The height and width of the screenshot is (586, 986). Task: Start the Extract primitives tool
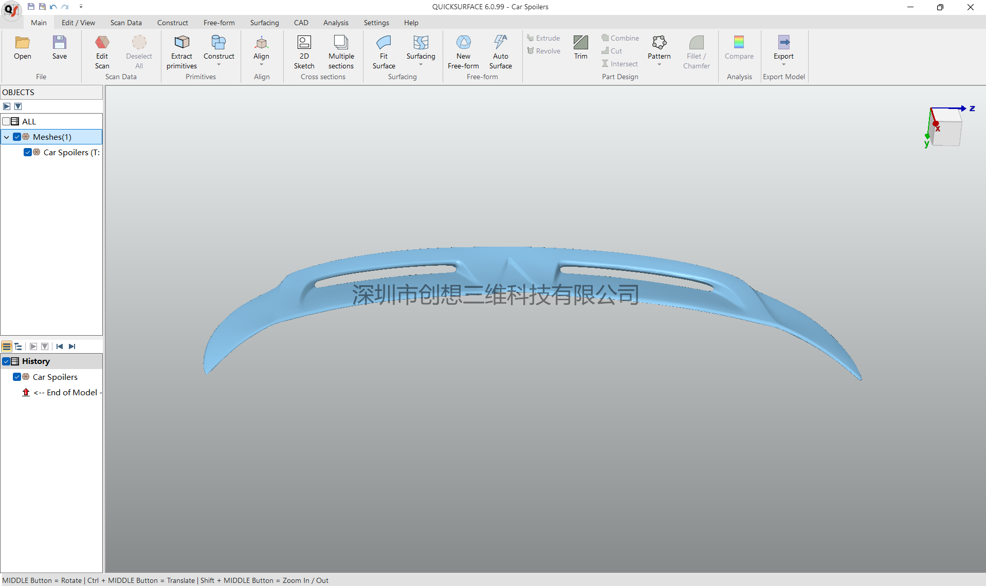(181, 52)
